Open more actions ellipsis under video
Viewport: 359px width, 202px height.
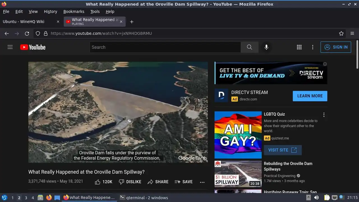click(x=202, y=182)
